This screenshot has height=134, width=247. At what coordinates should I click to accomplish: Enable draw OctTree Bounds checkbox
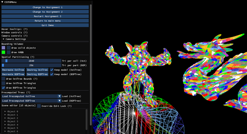pyautogui.click(x=3, y=79)
